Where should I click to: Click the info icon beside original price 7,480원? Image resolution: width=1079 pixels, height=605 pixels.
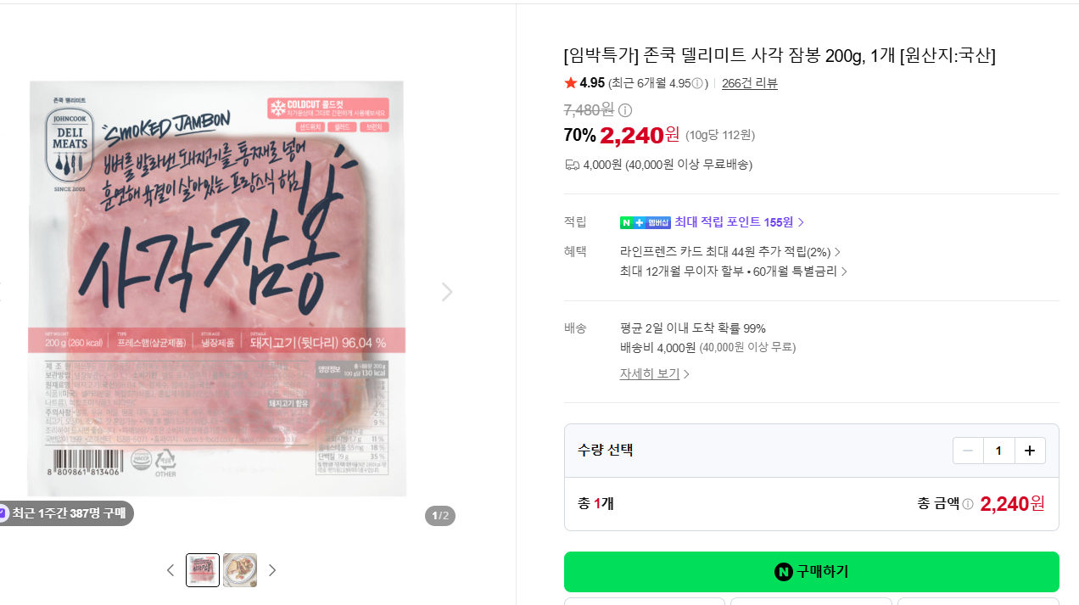(625, 110)
